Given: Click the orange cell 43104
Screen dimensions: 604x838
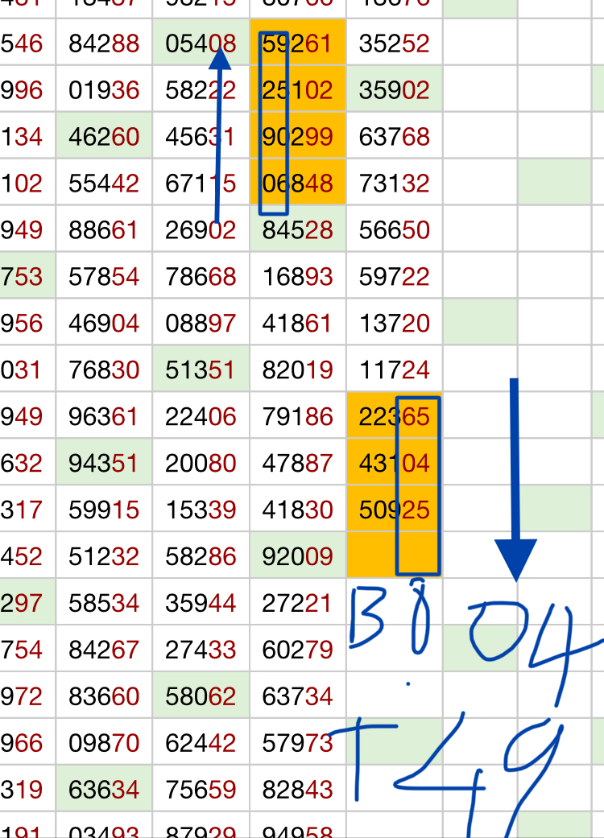Looking at the screenshot, I should point(395,462).
